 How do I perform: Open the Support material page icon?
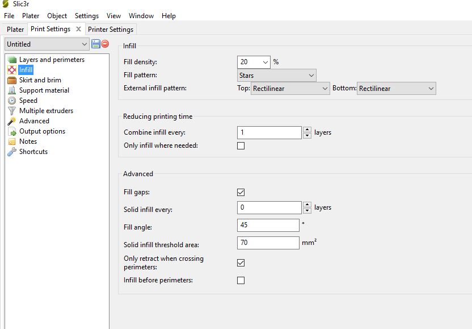click(12, 90)
